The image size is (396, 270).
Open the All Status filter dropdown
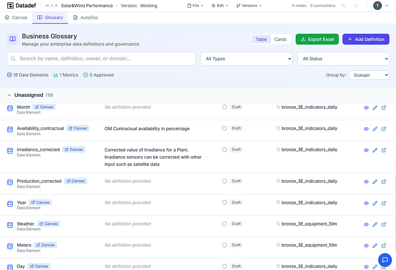pos(343,59)
